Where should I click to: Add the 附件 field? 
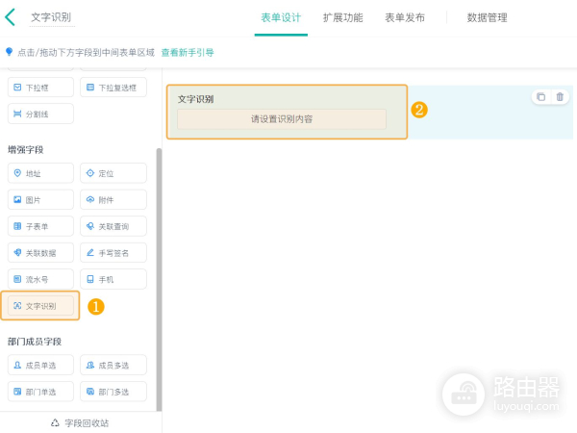[113, 199]
